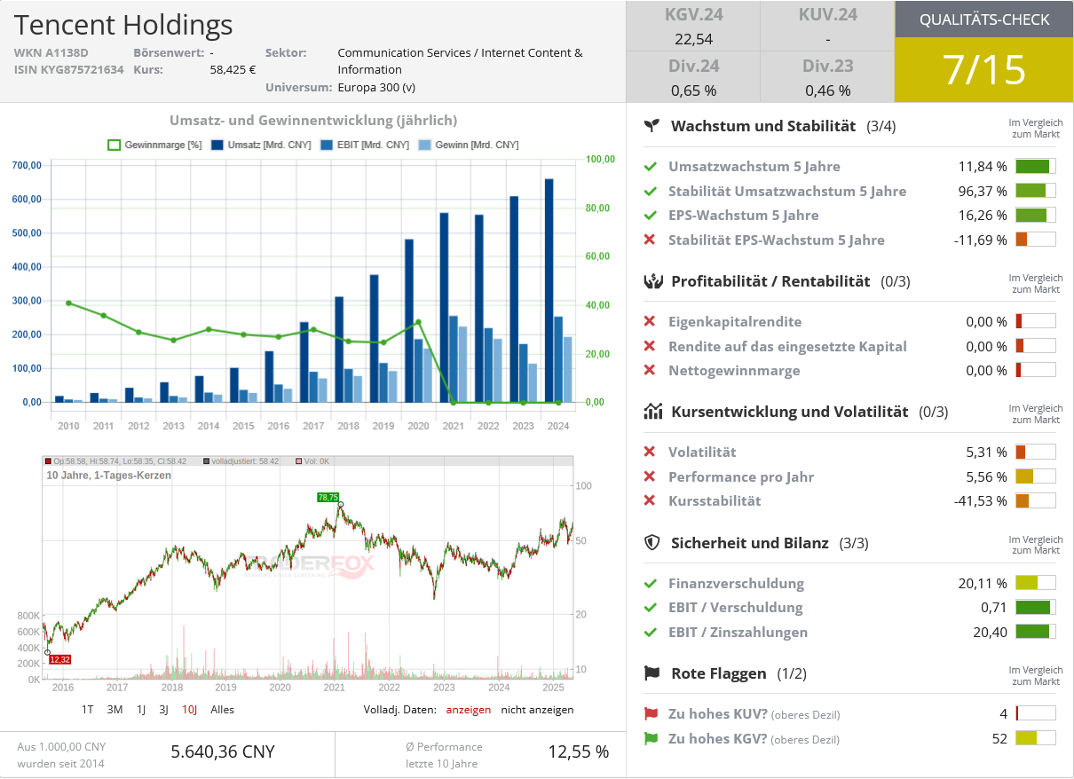Click the plant icon beside Wachstum und Stabilität

click(x=652, y=126)
